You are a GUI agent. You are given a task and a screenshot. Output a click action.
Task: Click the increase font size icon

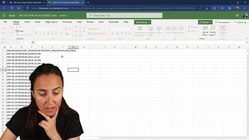click(66, 29)
